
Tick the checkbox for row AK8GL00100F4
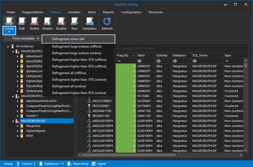[81, 126]
